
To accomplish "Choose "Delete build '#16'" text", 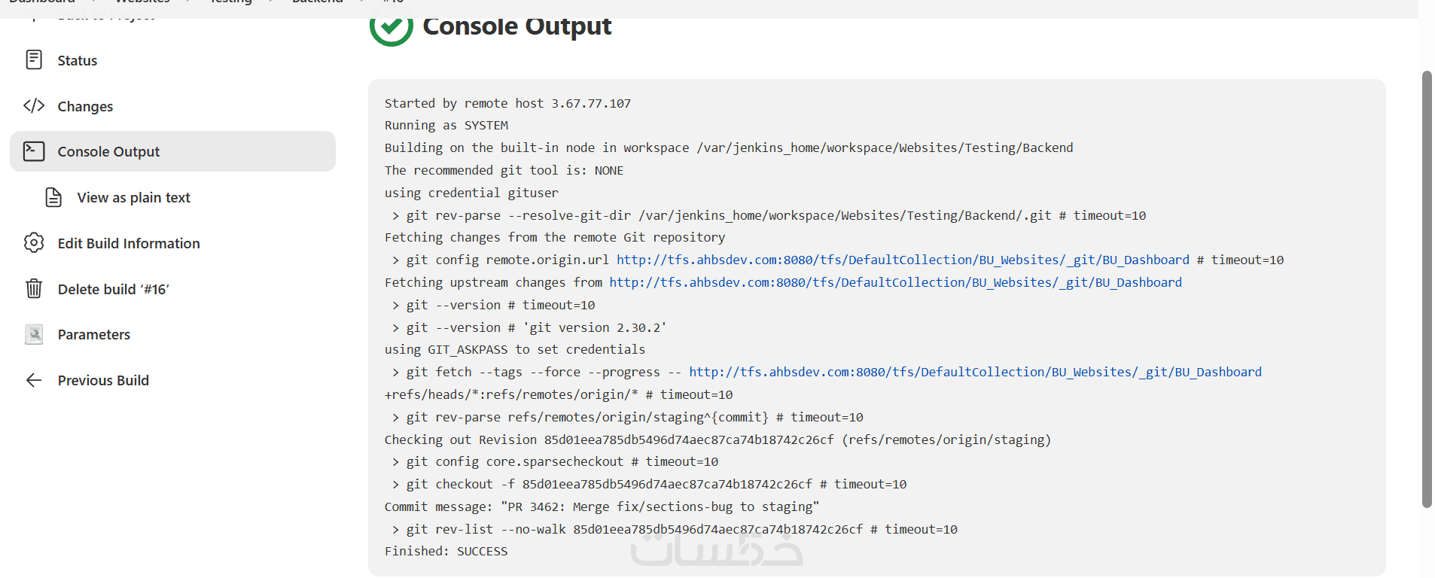I will click(x=113, y=289).
